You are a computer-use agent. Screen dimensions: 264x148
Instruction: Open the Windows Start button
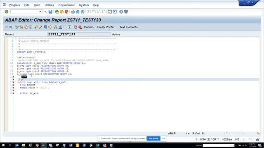tap(3, 145)
